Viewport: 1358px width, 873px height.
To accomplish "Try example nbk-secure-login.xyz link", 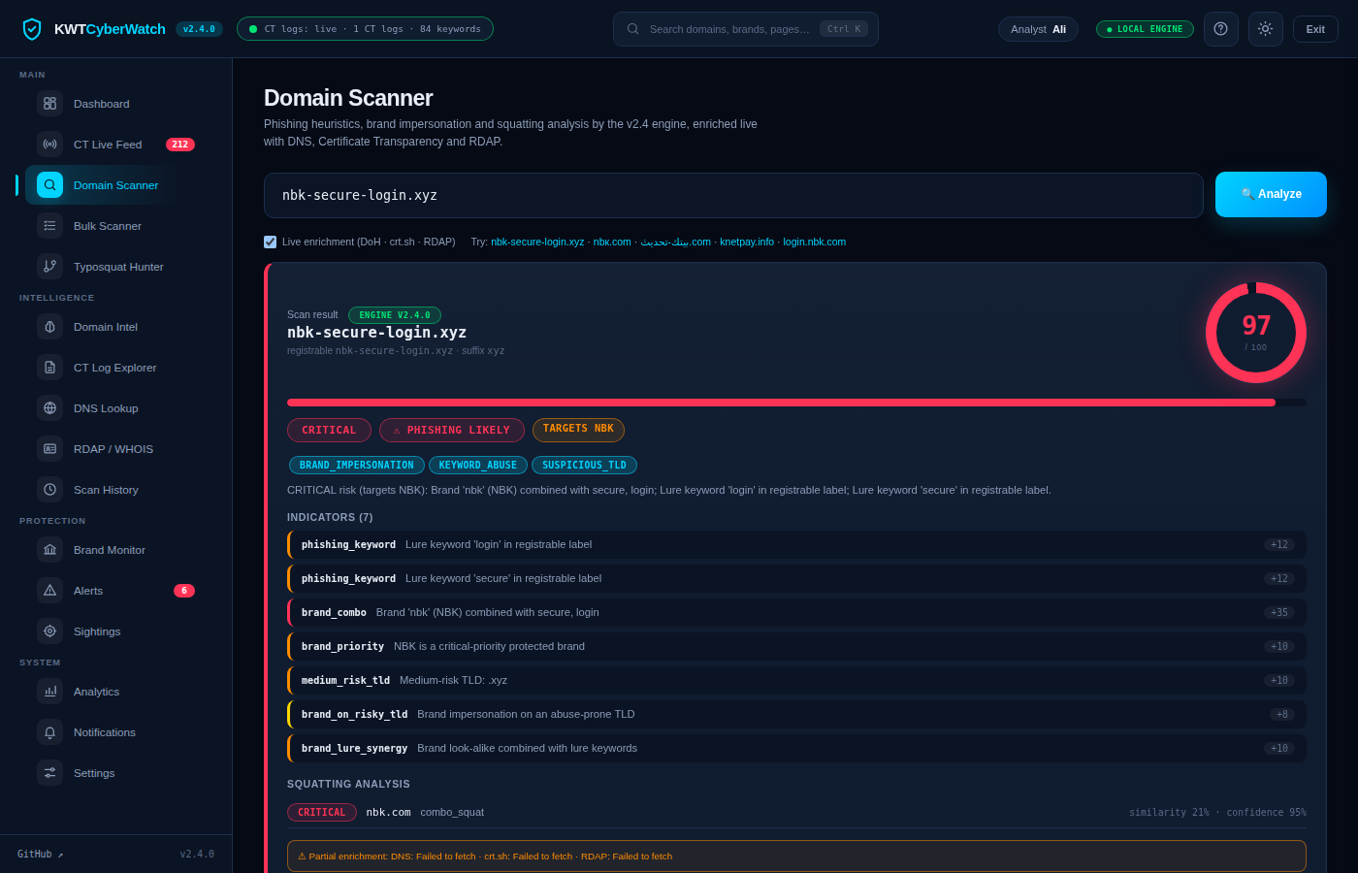I will click(537, 242).
